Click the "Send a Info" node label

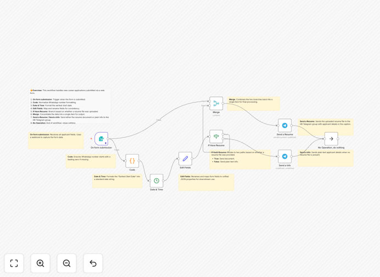[285, 165]
